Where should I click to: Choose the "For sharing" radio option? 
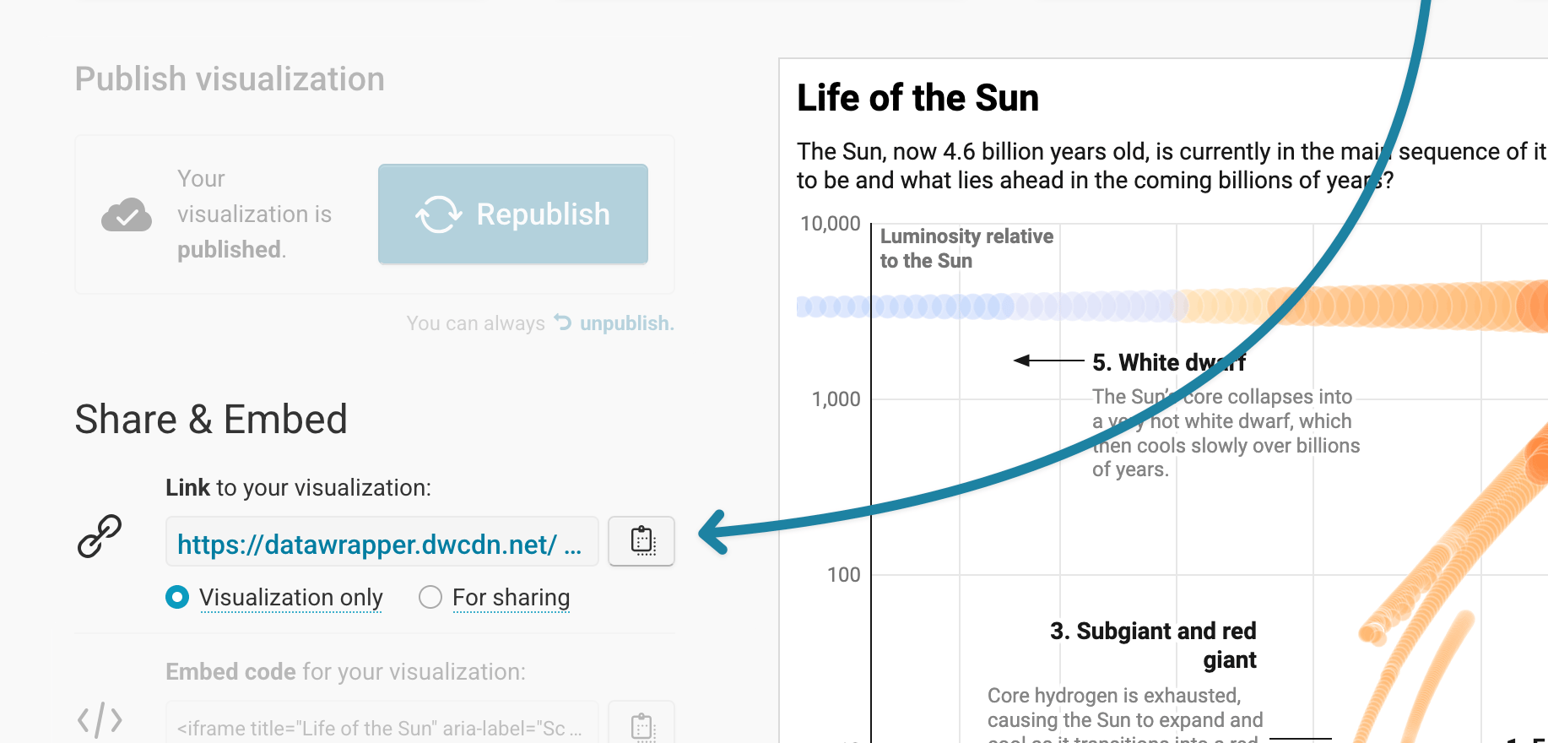(430, 598)
